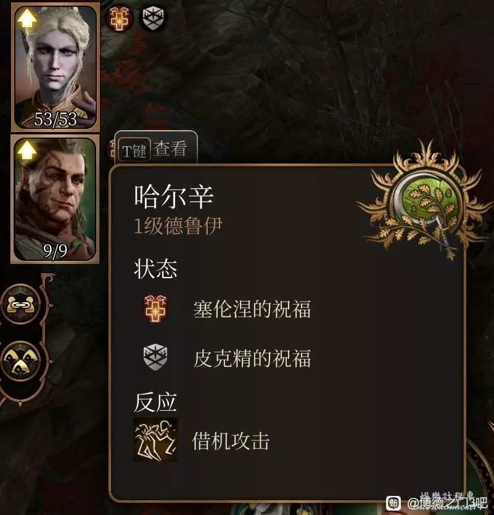Select Halsin's portrait showing 9/9 health
Screen dimensions: 494x515
(x=55, y=199)
